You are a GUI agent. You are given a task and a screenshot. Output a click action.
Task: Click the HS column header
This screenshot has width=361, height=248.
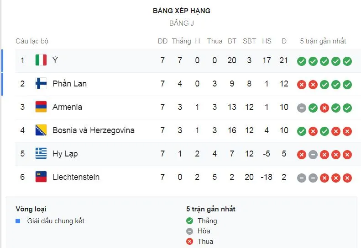[x=267, y=41]
